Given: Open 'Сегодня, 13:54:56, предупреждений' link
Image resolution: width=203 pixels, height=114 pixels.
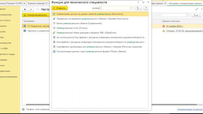Looking at the screenshot, I should (x=185, y=31).
